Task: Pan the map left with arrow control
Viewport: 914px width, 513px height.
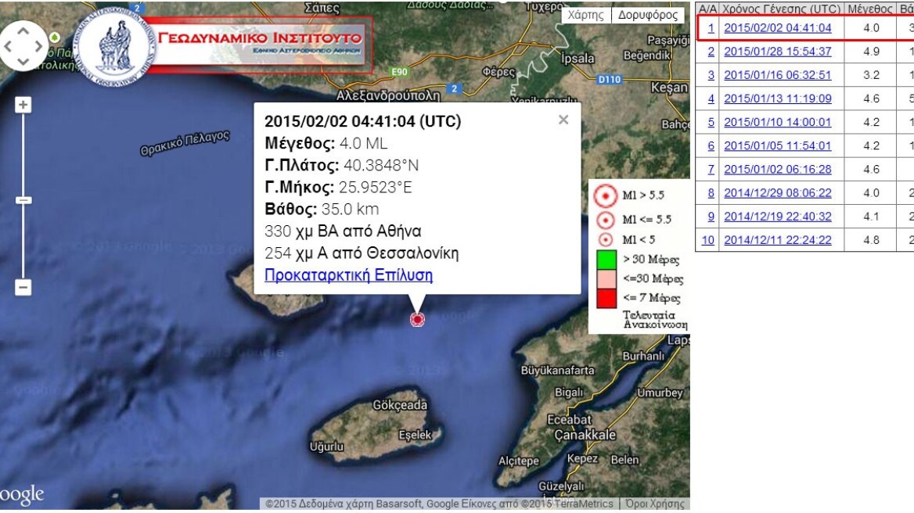Action: coord(9,46)
